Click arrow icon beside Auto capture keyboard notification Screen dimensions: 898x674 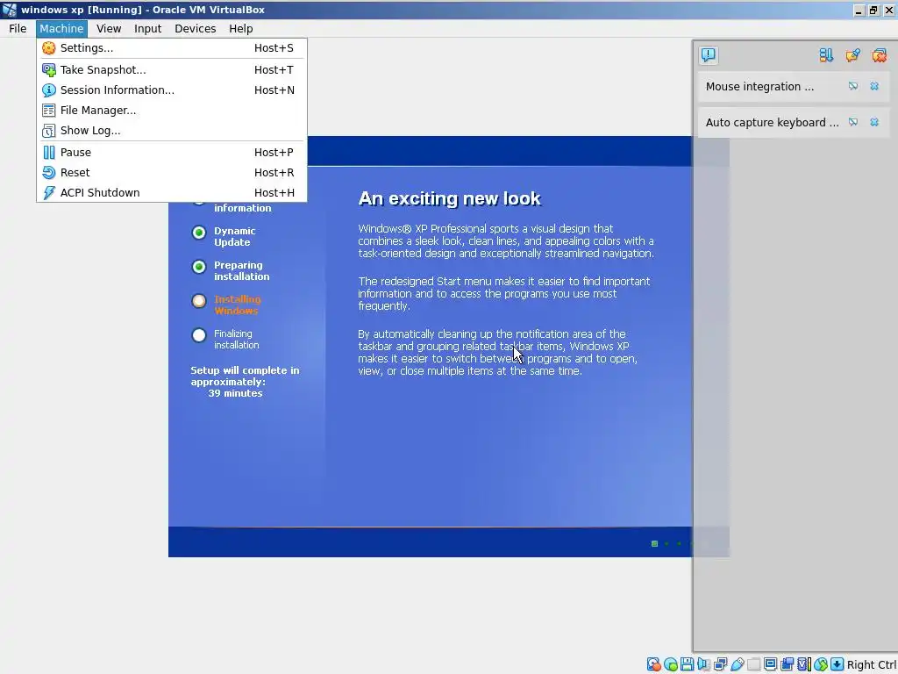pyautogui.click(x=853, y=122)
